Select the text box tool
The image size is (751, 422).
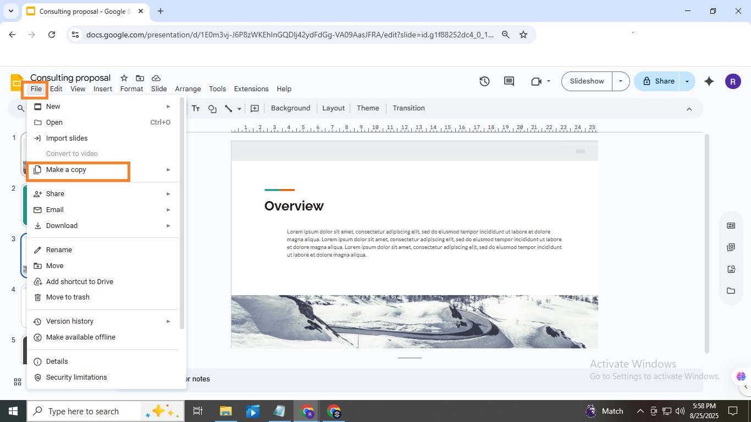(x=196, y=109)
